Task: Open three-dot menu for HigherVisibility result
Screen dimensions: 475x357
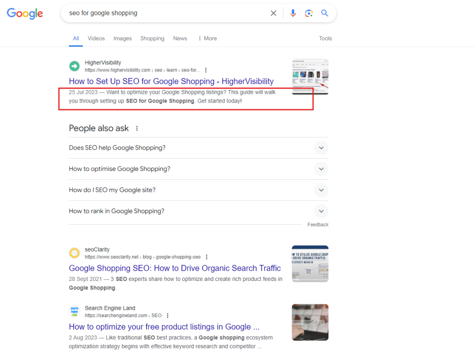Action: tap(206, 70)
